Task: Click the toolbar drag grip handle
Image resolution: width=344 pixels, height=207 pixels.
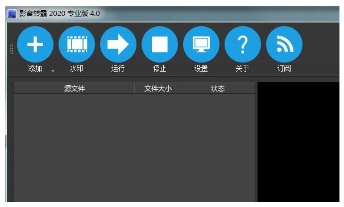Action: tap(11, 49)
